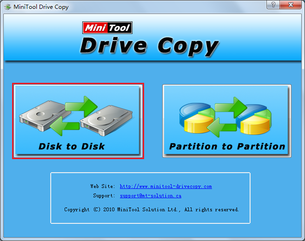305x241 pixels.
Task: Open the Help question mark button
Action: (273, 5)
